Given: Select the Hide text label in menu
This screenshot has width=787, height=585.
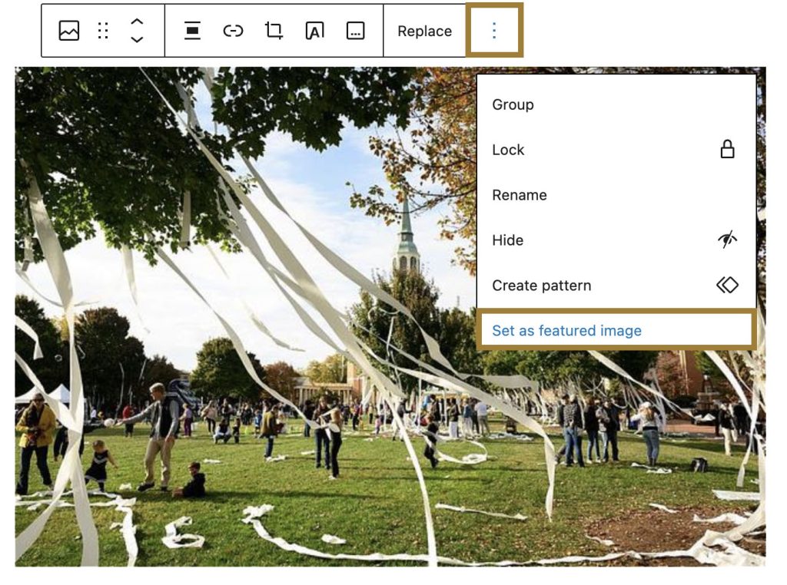Looking at the screenshot, I should click(507, 240).
